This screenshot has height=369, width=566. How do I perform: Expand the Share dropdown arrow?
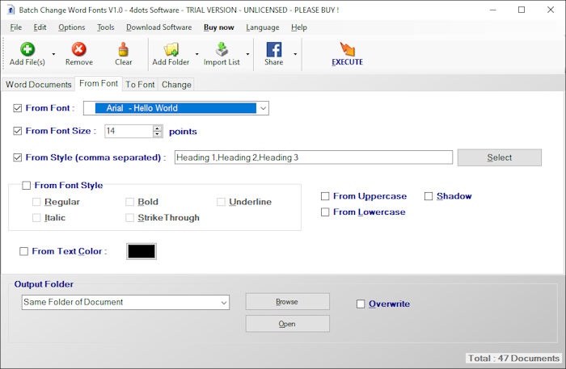tap(295, 54)
